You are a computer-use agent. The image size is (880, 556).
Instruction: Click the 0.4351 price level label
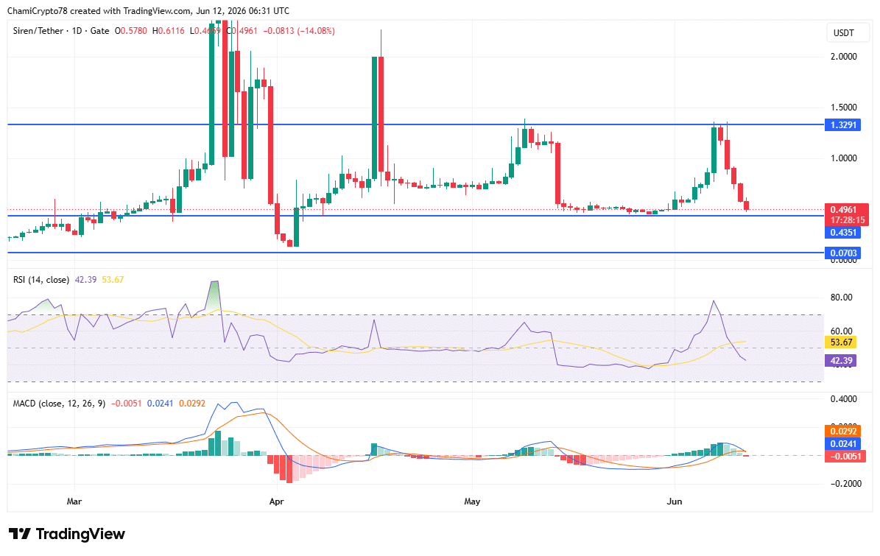(x=842, y=232)
